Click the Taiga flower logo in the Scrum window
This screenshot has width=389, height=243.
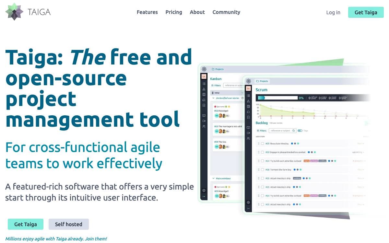pos(249,81)
